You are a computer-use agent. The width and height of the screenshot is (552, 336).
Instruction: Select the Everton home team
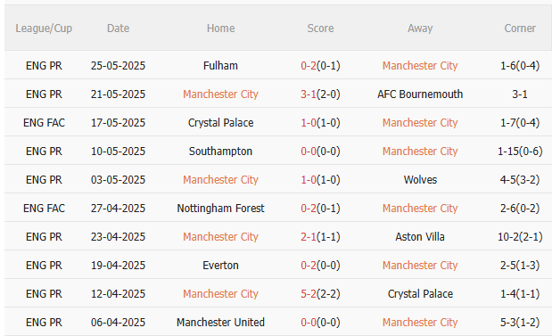tap(220, 266)
